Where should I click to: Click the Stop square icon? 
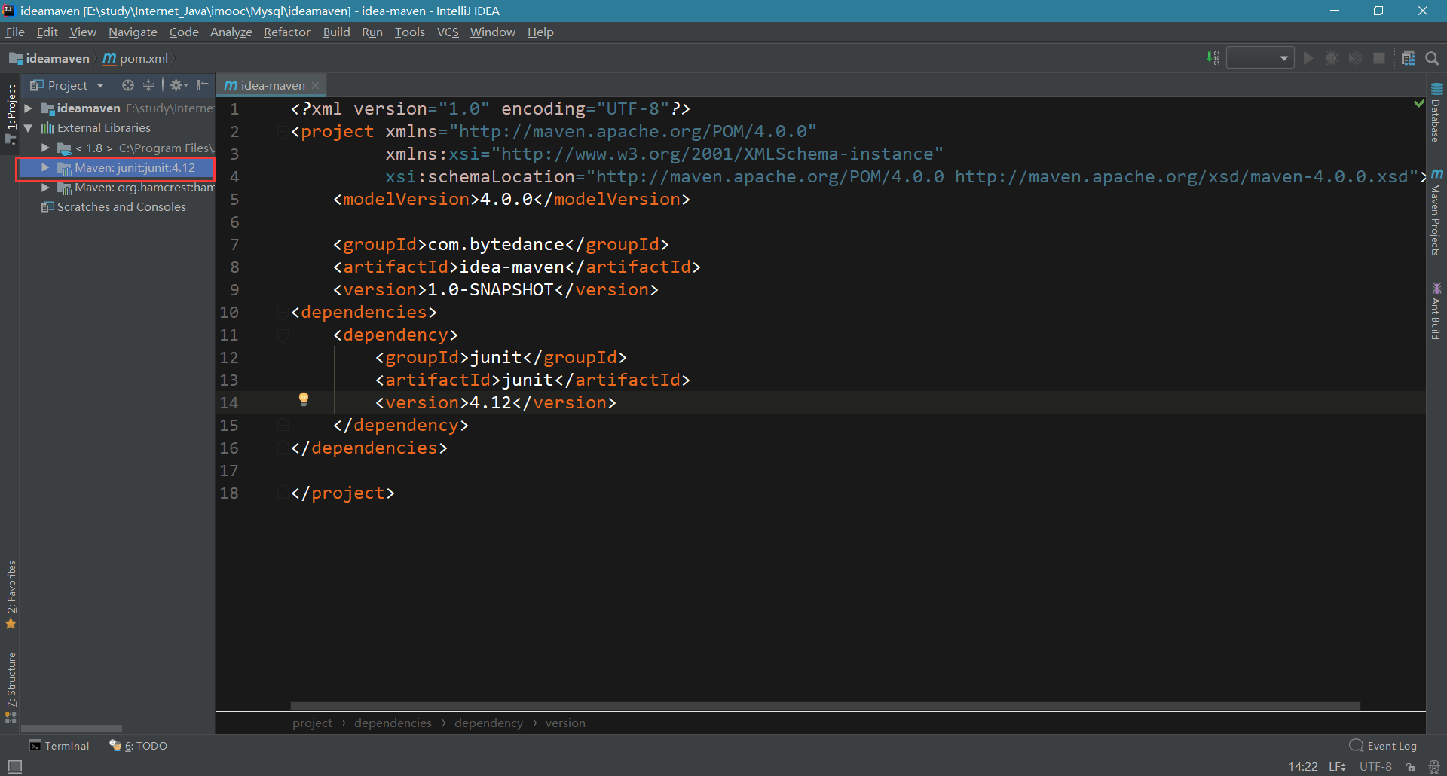[x=1379, y=58]
